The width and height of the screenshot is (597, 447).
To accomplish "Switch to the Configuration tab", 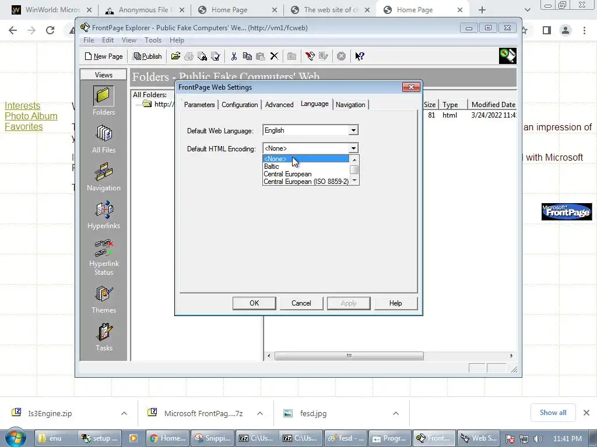I will coord(240,105).
